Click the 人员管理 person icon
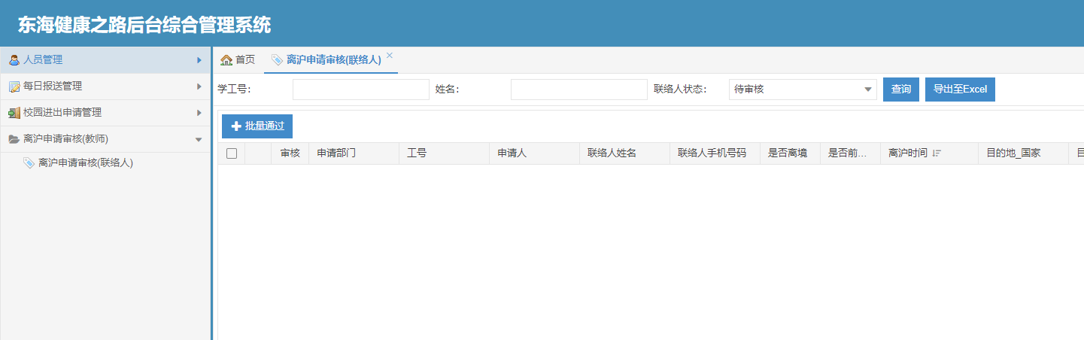This screenshot has height=340, width=1084. pos(14,60)
